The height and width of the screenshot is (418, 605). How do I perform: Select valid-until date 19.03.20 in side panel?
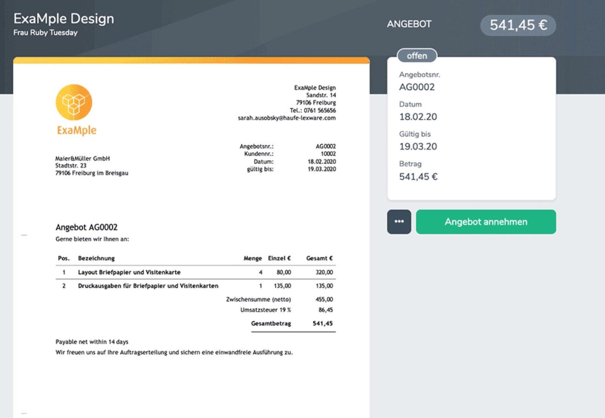tap(418, 147)
